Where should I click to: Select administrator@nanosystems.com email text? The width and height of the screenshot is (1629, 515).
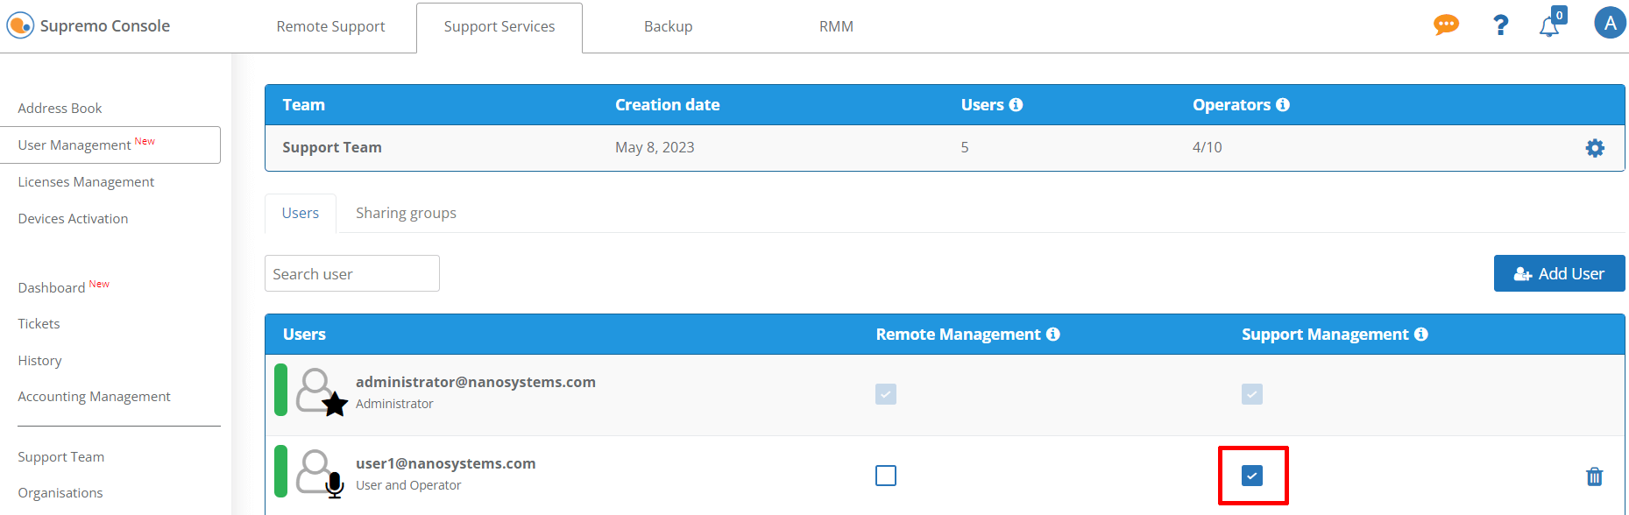[476, 382]
